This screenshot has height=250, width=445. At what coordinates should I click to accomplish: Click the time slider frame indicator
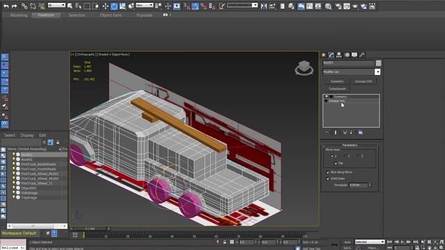(x=90, y=228)
